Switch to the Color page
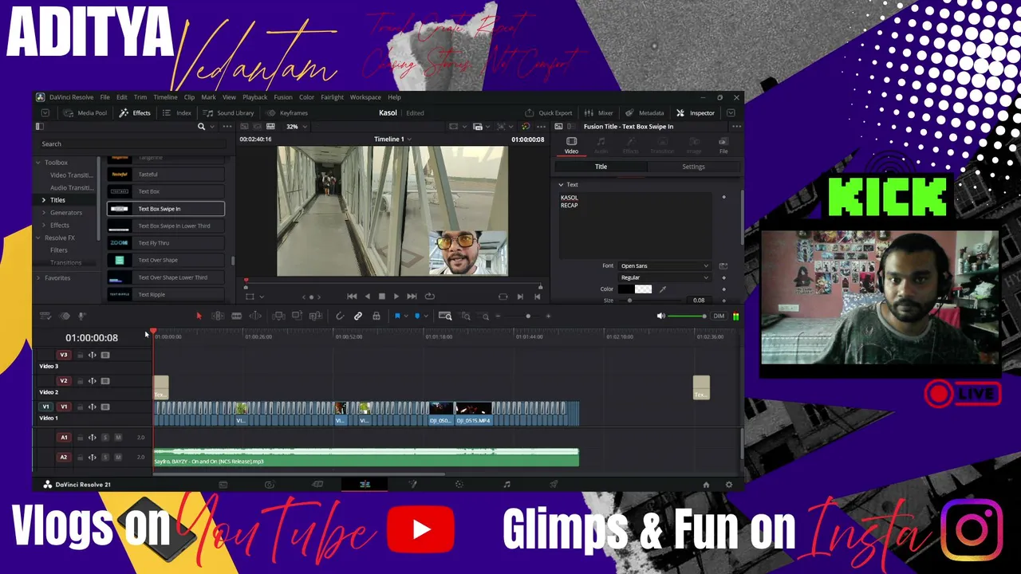The width and height of the screenshot is (1021, 574). coord(459,484)
